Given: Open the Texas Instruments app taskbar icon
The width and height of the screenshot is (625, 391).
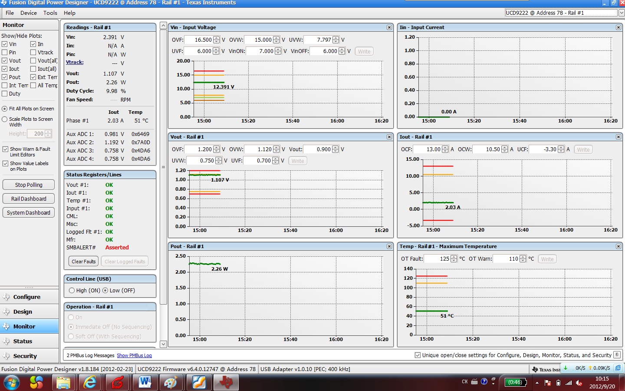Looking at the screenshot, I should point(226,382).
